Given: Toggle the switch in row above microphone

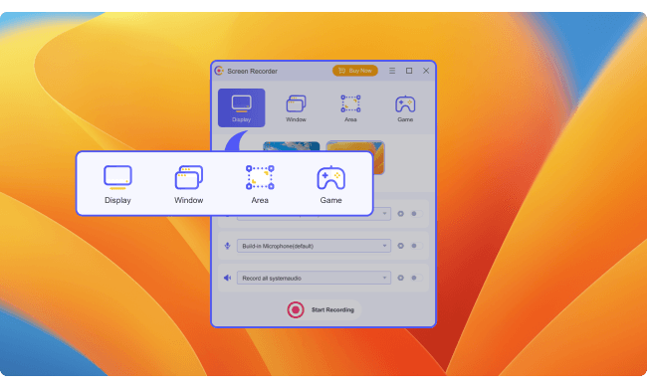Looking at the screenshot, I should pos(416,214).
